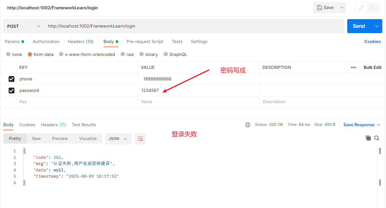Select the request Body tab
Image resolution: width=386 pixels, height=208 pixels.
tap(111, 42)
